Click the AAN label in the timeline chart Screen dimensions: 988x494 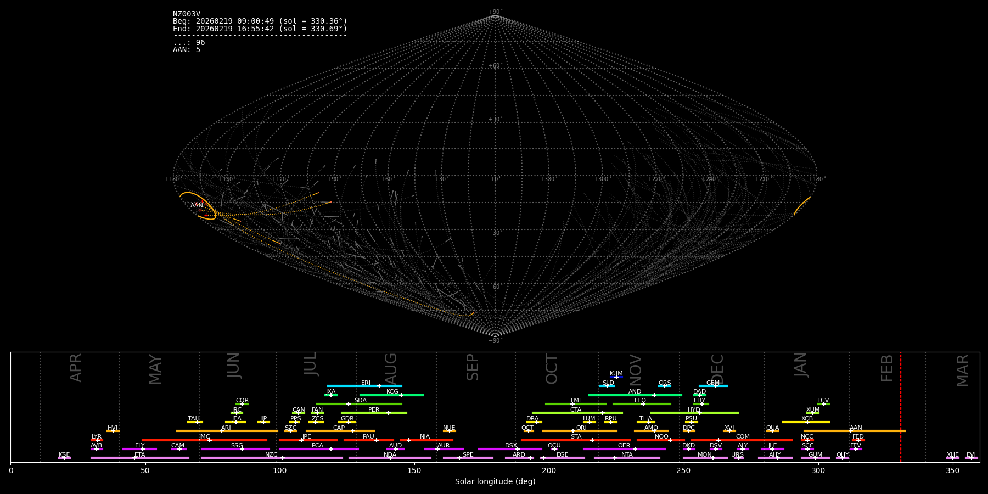tap(856, 428)
